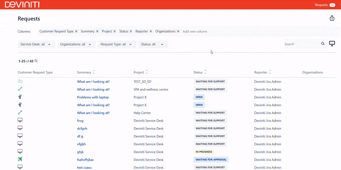Click wrench icon in SPA and wellness row
Image resolution: width=341 pixels, height=170 pixels.
20,89
